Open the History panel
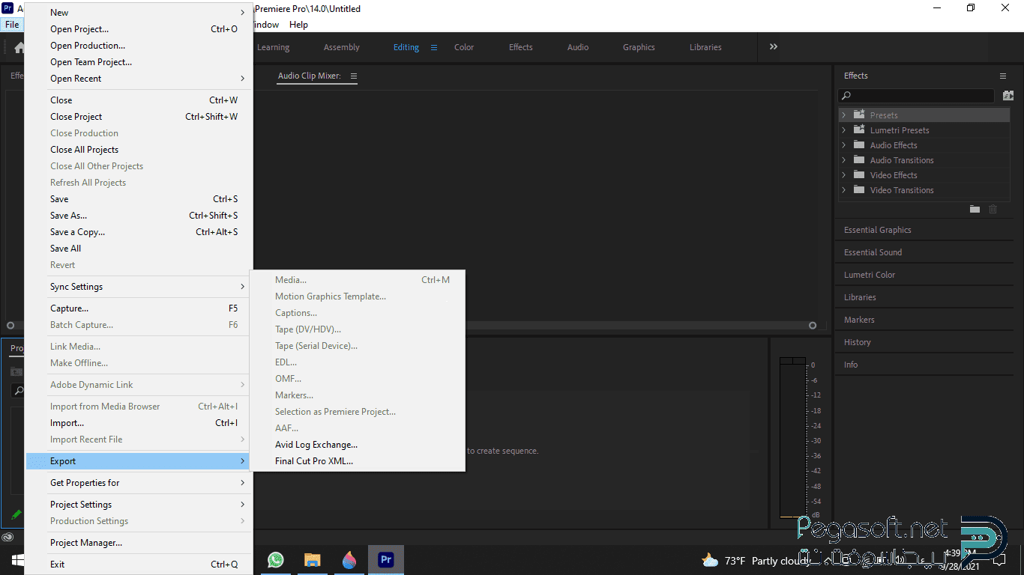This screenshot has height=575, width=1024. tap(858, 342)
